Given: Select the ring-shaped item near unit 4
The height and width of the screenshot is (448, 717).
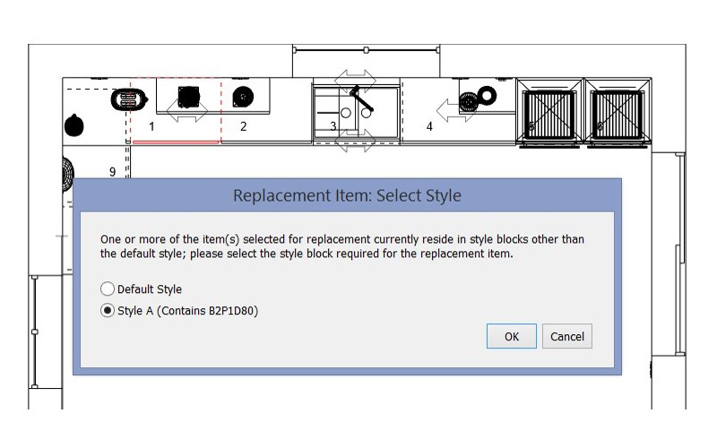Looking at the screenshot, I should [x=487, y=95].
